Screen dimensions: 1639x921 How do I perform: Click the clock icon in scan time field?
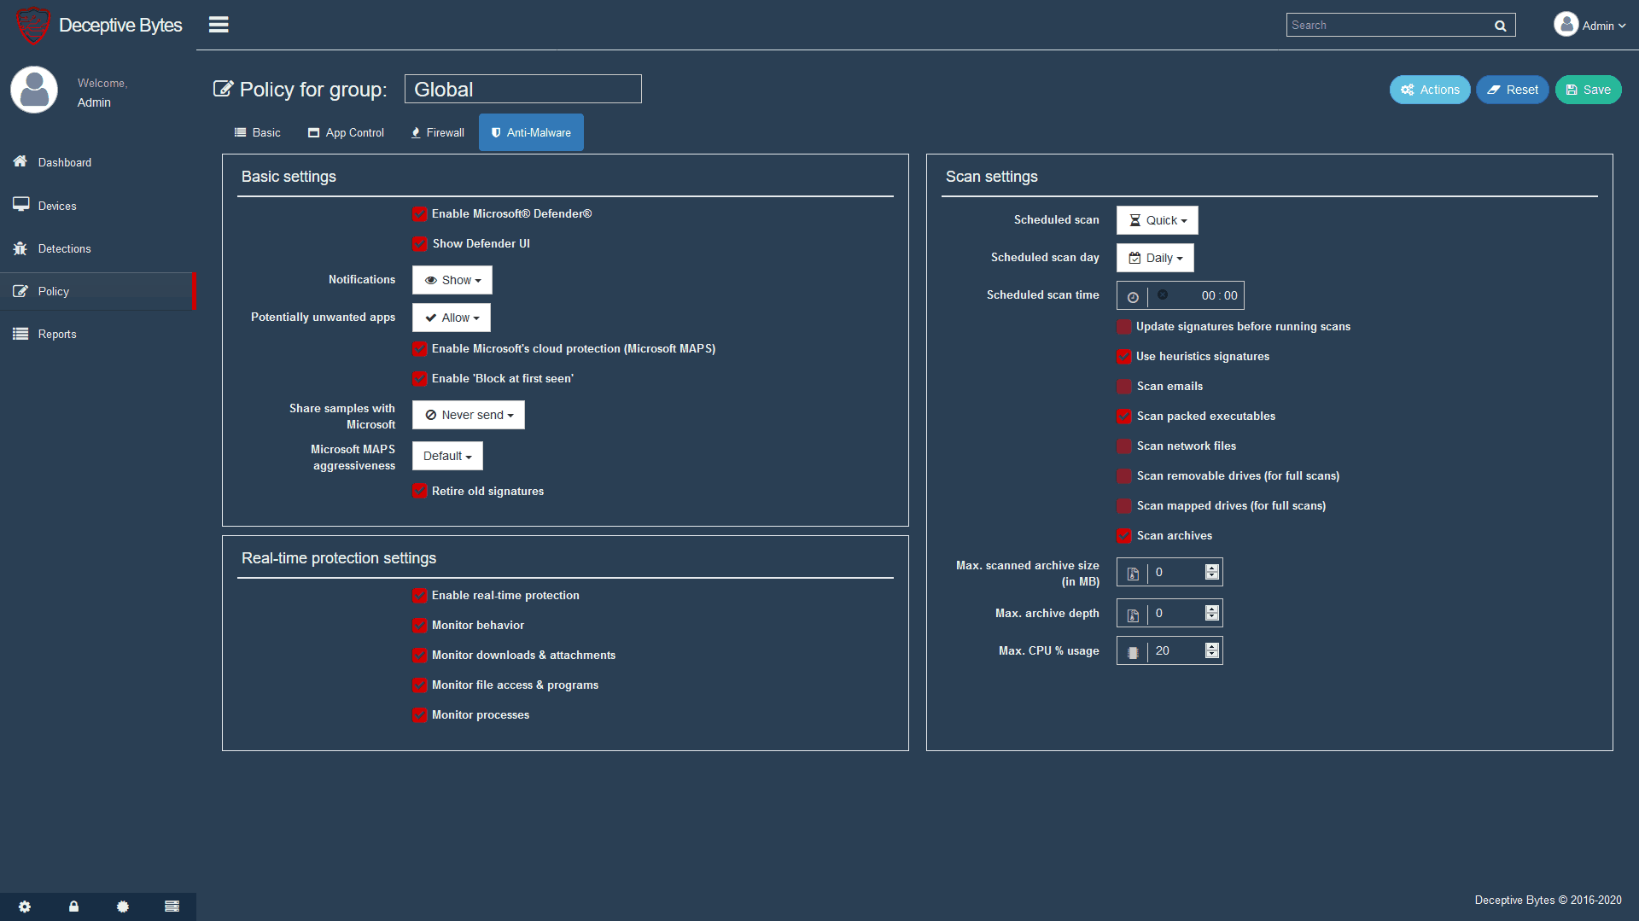click(1133, 296)
